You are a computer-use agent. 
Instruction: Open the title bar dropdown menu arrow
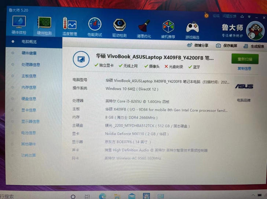coord(249,17)
